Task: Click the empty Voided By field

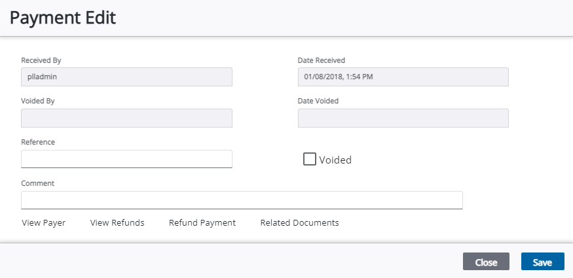Action: click(x=126, y=118)
